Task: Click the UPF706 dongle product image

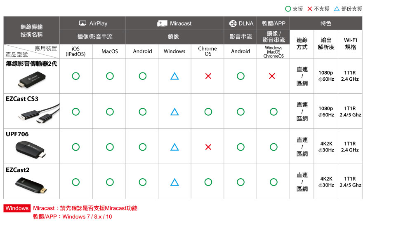Action: click(31, 149)
